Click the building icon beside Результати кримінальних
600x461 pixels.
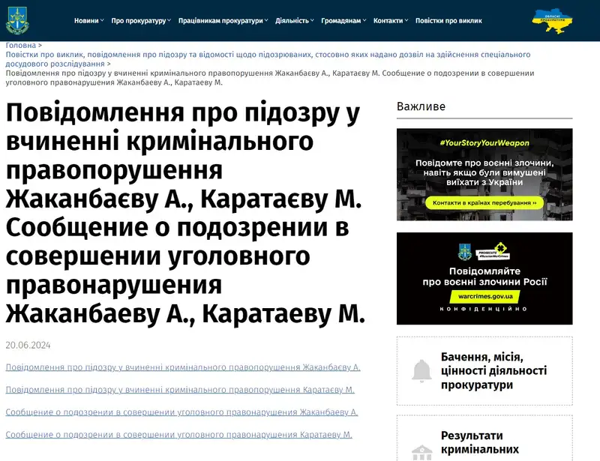(421, 452)
